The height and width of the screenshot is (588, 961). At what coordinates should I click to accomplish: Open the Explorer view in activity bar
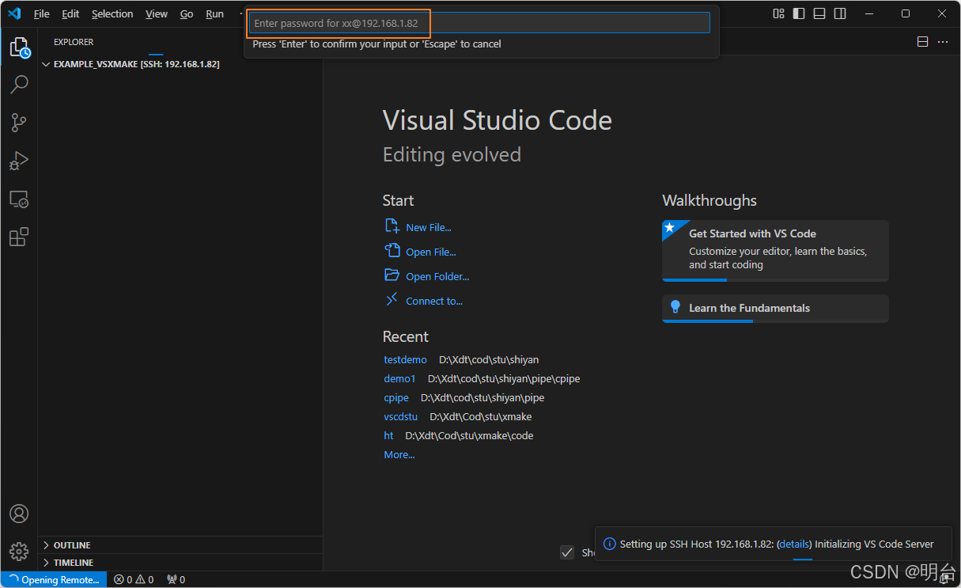pyautogui.click(x=20, y=47)
